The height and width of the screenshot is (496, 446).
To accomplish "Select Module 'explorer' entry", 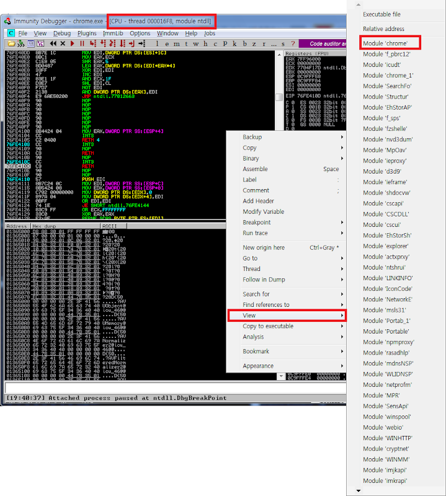I will [x=386, y=246].
